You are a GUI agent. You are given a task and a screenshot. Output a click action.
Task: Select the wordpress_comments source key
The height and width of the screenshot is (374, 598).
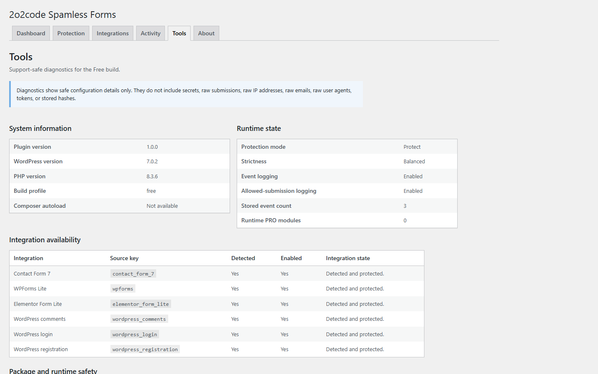pyautogui.click(x=139, y=319)
